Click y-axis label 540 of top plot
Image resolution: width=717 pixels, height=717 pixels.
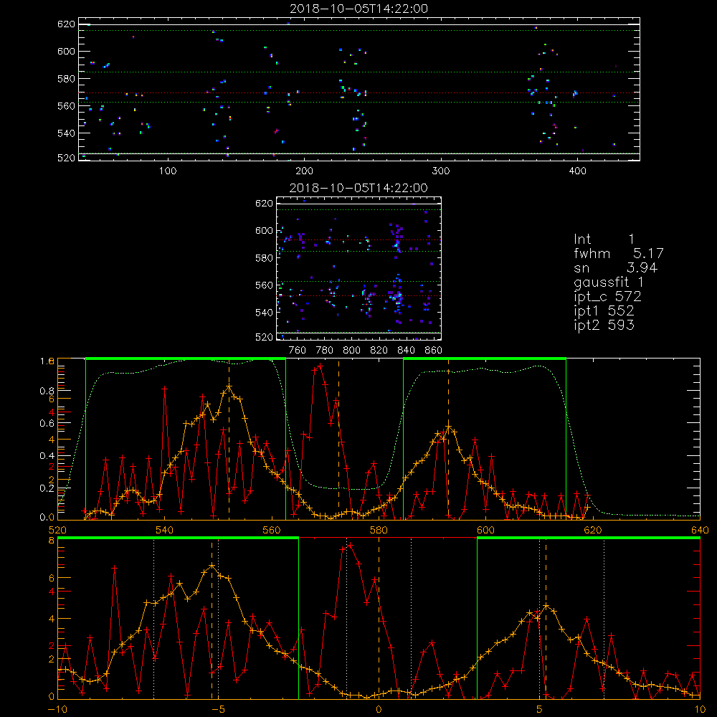tap(66, 133)
